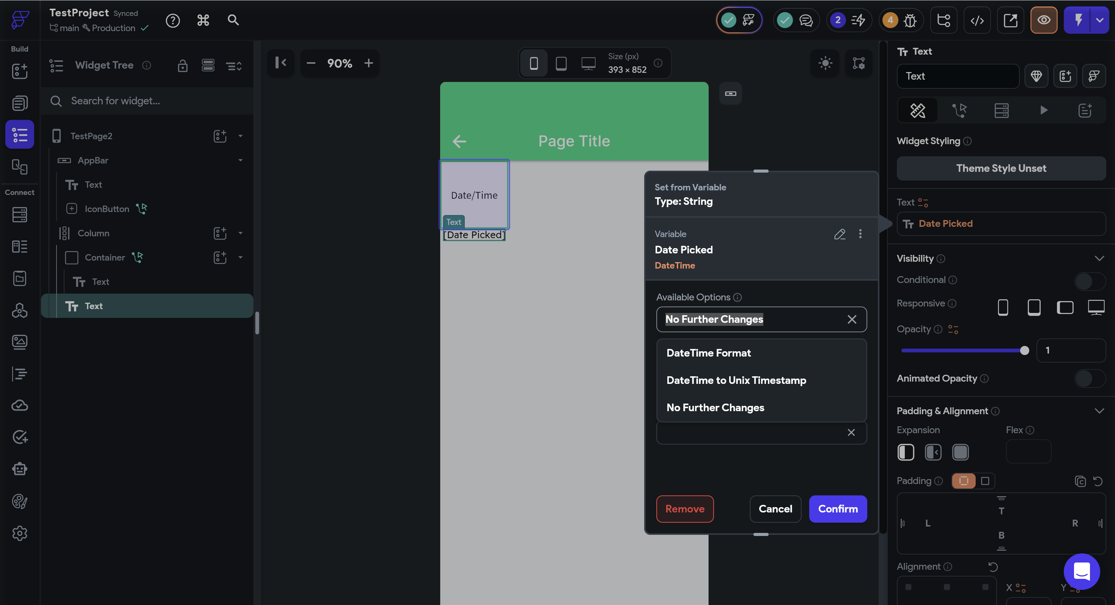
Task: Choose DateTime to Unix Timestamp option
Action: point(736,380)
